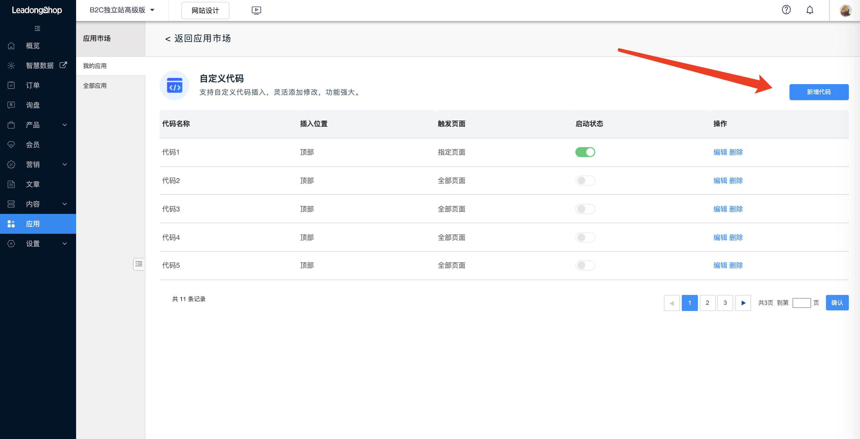This screenshot has width=860, height=439.
Task: Click 编辑 for 代码3
Action: (720, 209)
